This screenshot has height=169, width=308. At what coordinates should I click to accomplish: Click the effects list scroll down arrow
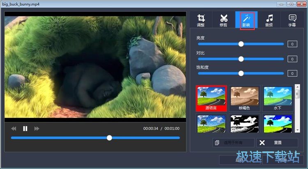click(297, 130)
